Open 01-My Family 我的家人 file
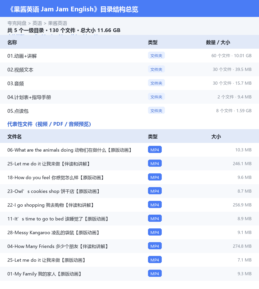The image size is (259, 289). click(x=45, y=274)
